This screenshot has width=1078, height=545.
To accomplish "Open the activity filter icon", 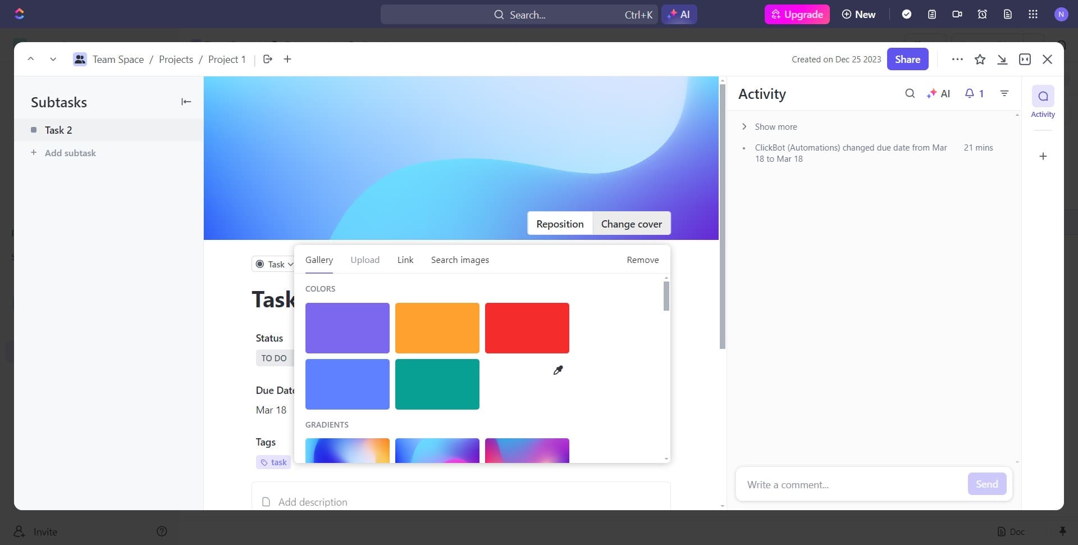I will pyautogui.click(x=1004, y=94).
